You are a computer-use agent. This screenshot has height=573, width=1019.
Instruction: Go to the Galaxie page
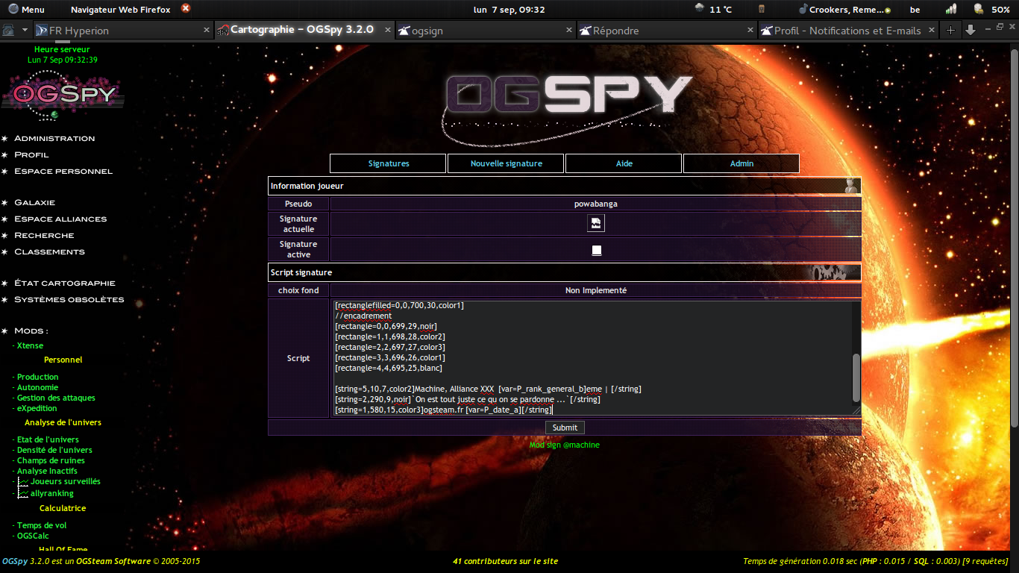click(34, 203)
